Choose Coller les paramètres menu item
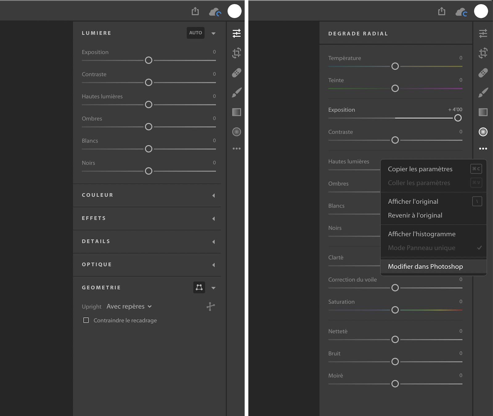Image resolution: width=493 pixels, height=416 pixels. pyautogui.click(x=434, y=183)
